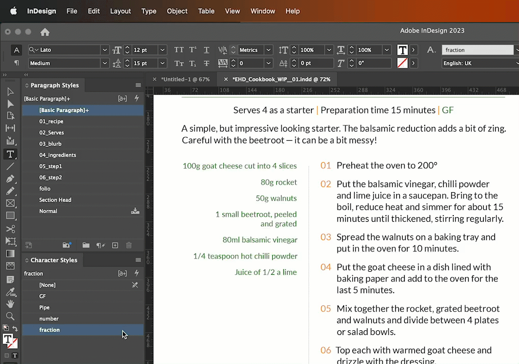The image size is (519, 364).
Task: Activate the Eyedropper tool
Action: (10, 292)
